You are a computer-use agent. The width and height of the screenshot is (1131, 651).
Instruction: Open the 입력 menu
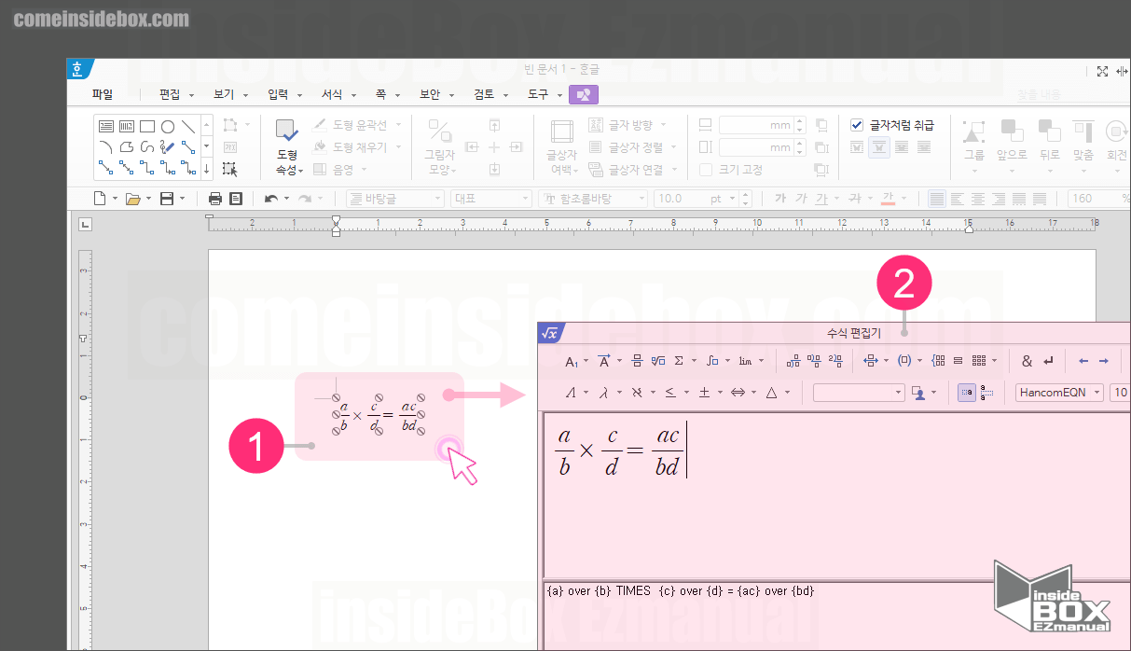pos(283,94)
